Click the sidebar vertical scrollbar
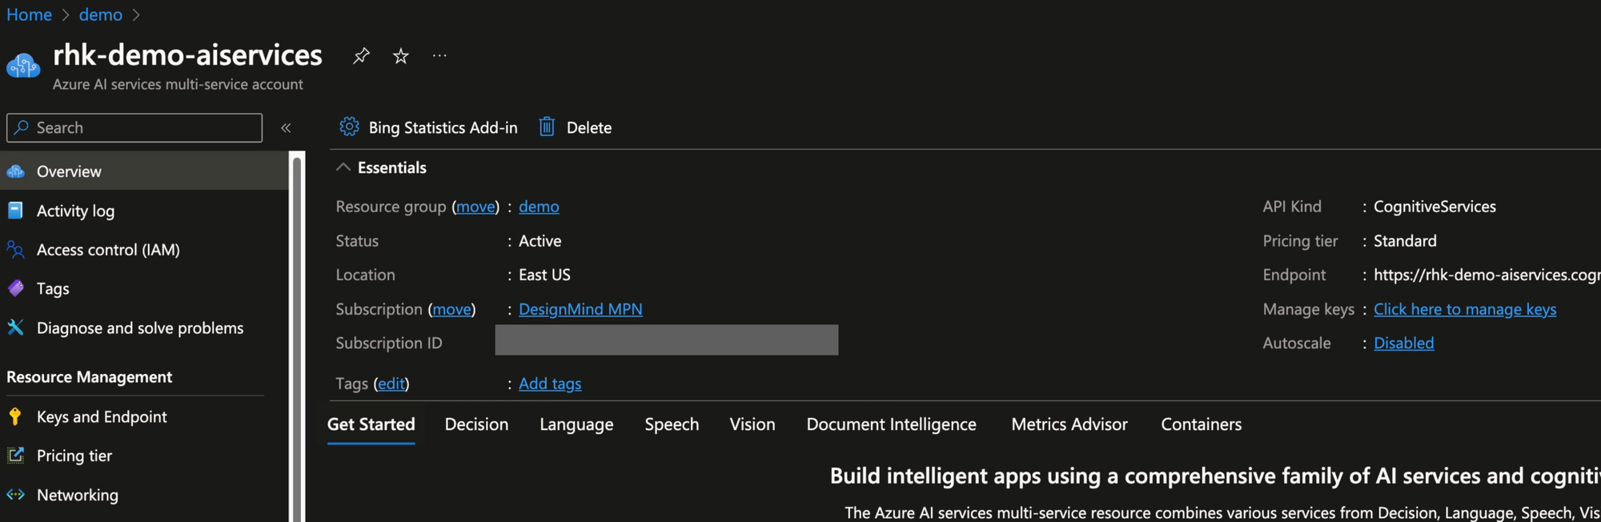This screenshot has width=1601, height=522. (297, 336)
